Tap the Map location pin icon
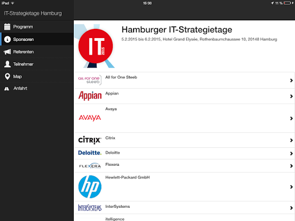 tap(7, 77)
